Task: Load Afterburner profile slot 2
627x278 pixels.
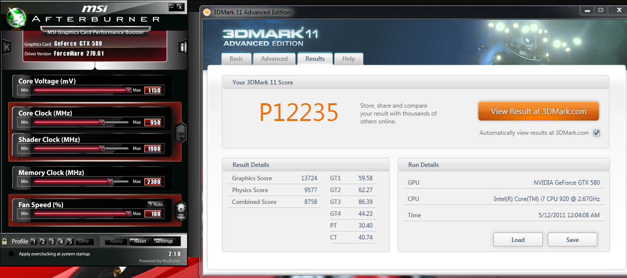Action: tap(43, 241)
